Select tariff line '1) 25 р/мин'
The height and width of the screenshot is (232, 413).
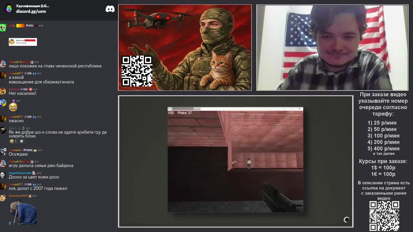point(382,123)
